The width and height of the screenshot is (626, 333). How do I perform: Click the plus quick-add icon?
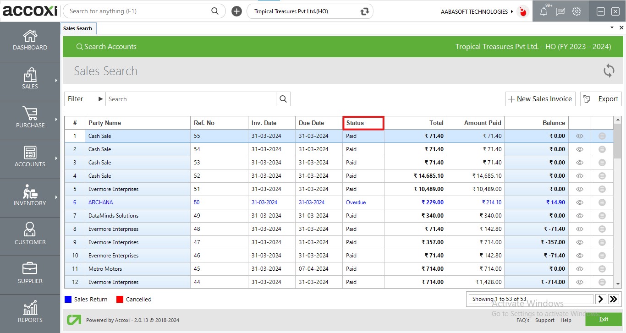tap(236, 11)
